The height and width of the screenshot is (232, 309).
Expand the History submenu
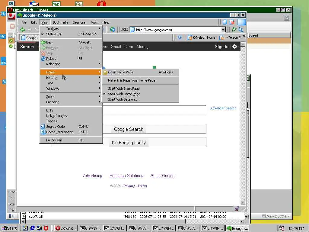tap(71, 78)
